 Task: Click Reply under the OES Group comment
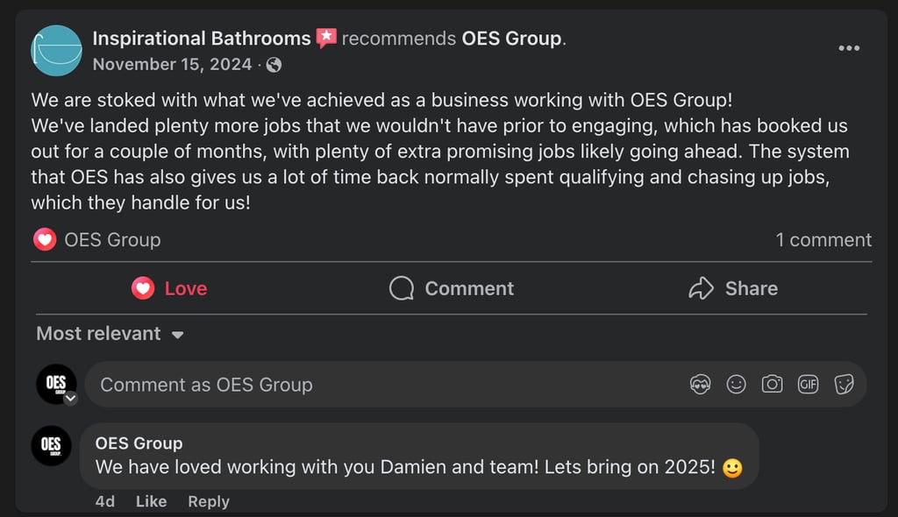(209, 501)
